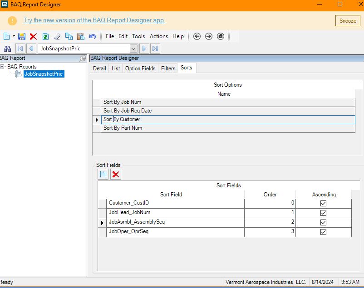Click the binoculars search icon

tap(7, 49)
